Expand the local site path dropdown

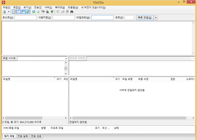click(x=66, y=59)
